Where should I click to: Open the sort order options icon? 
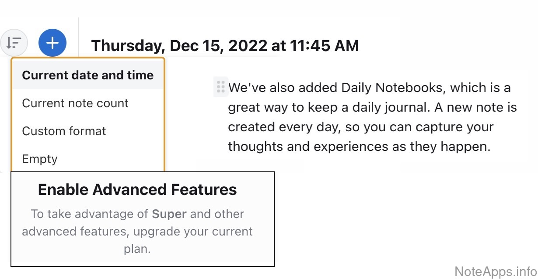[x=14, y=43]
